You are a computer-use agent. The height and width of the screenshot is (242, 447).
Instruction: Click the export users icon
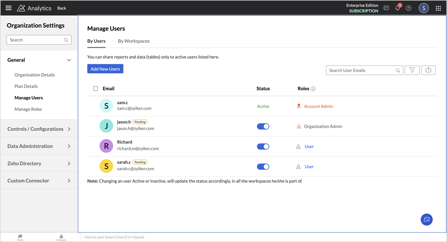pos(428,70)
